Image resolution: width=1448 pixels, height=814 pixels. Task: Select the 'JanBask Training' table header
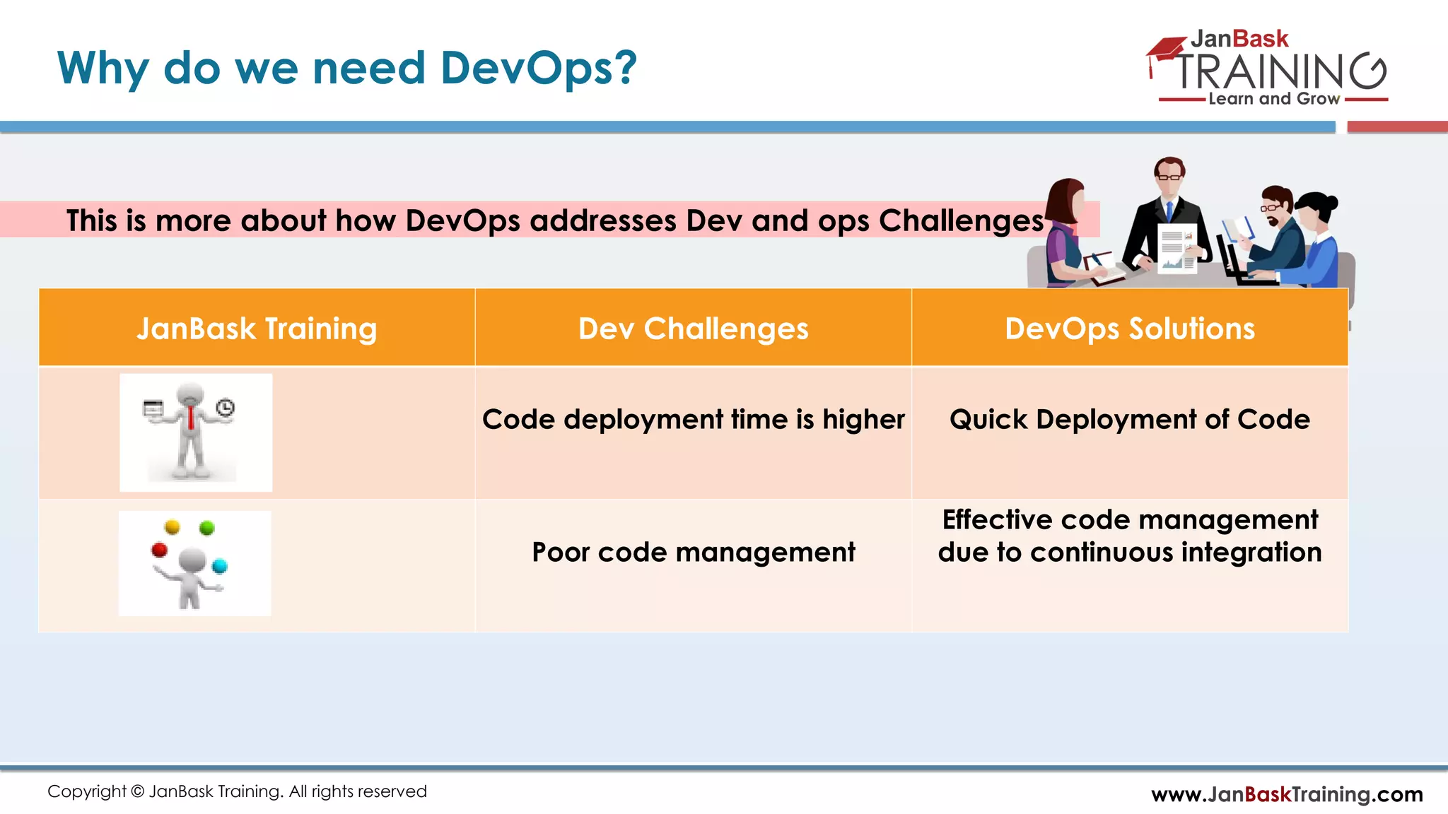click(257, 329)
